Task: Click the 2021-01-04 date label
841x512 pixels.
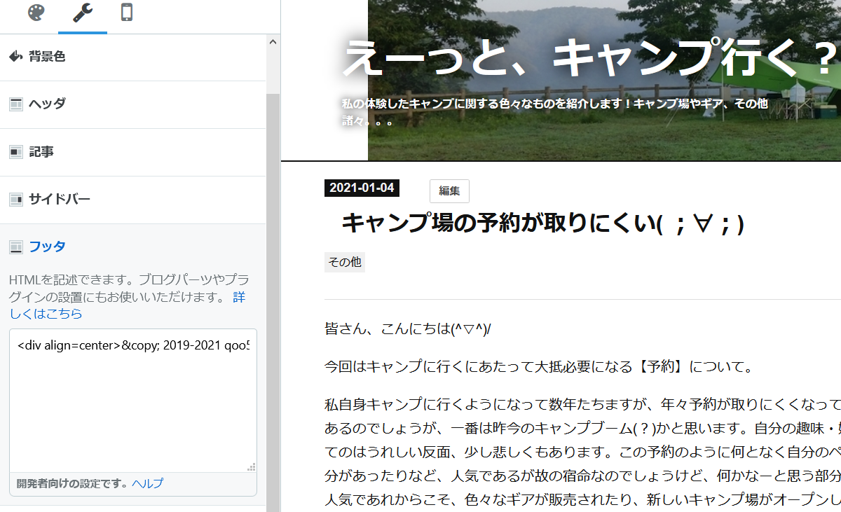Action: [362, 188]
